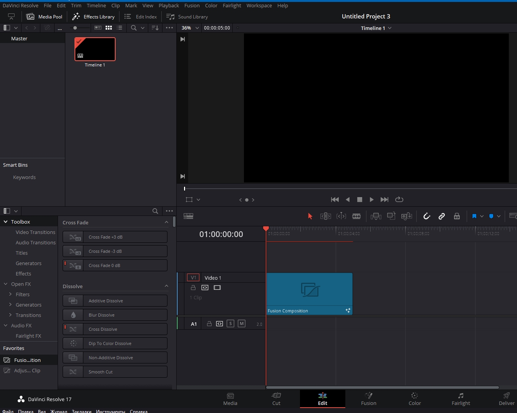Disable the Video 1 track

[217, 288]
